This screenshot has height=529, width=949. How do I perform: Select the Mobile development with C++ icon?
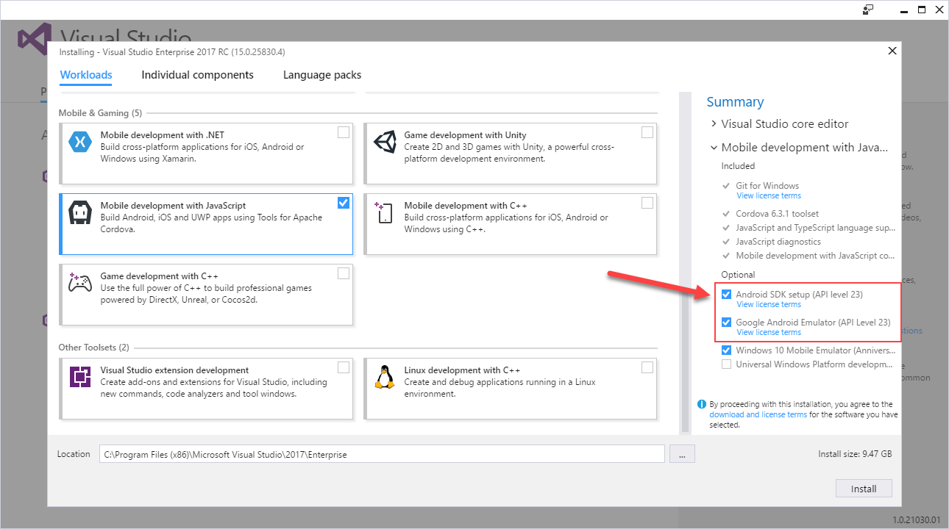coord(384,212)
